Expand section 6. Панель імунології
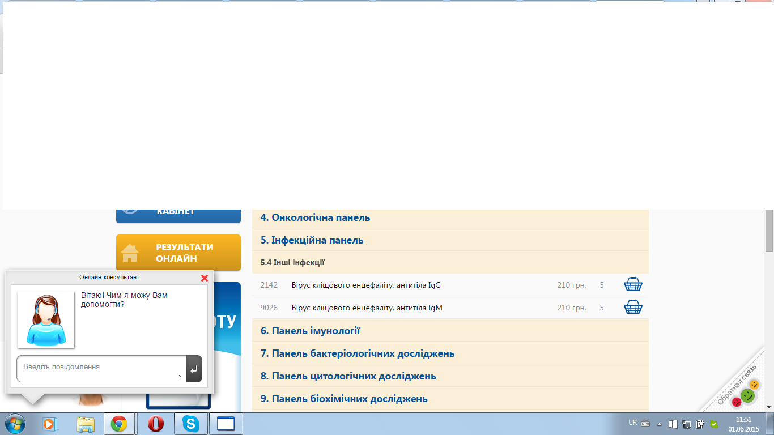Image resolution: width=774 pixels, height=435 pixels. [310, 331]
